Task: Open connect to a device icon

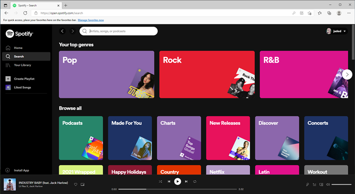Action: pyautogui.click(x=321, y=184)
